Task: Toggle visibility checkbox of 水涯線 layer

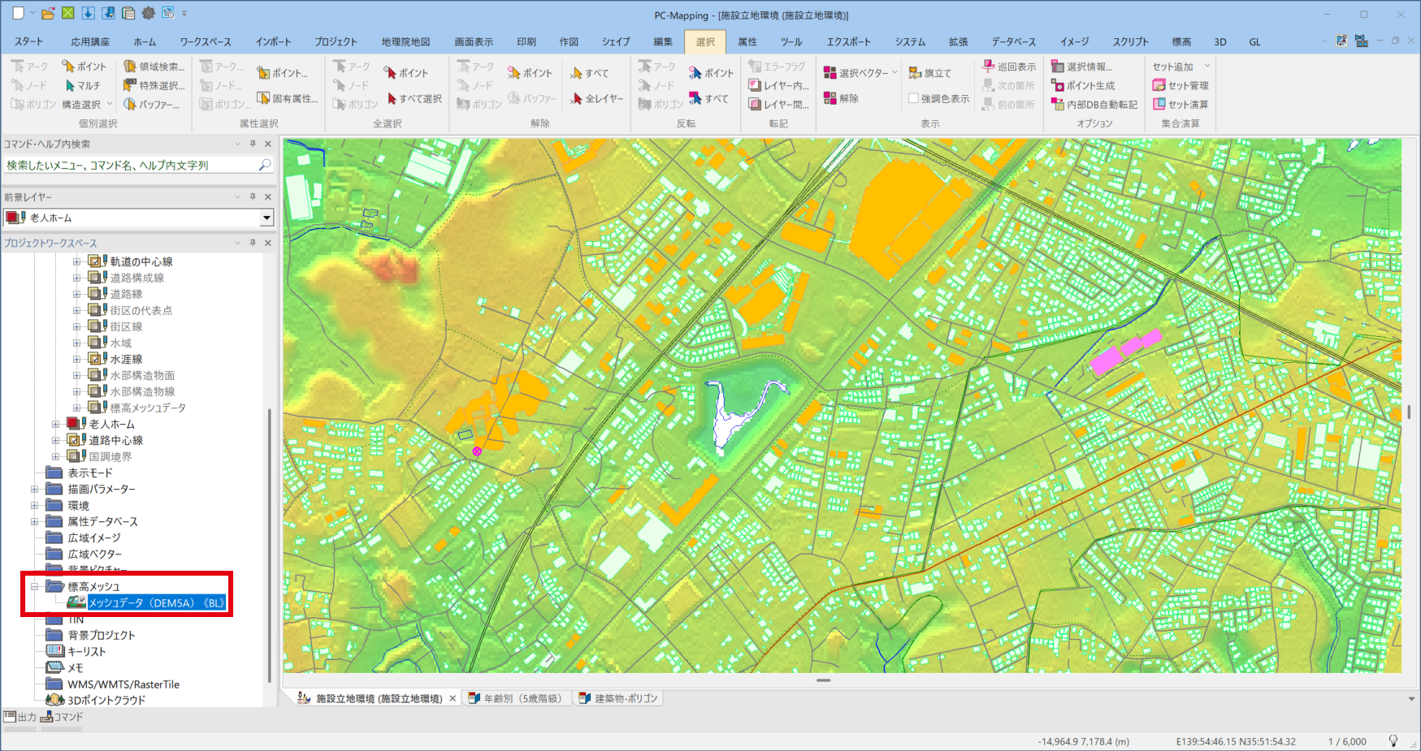Action: tap(95, 359)
